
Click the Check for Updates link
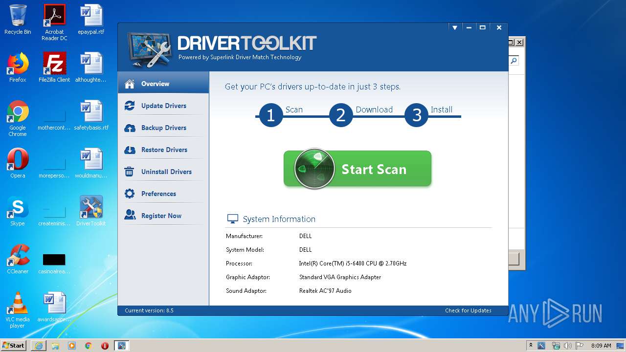pyautogui.click(x=468, y=310)
